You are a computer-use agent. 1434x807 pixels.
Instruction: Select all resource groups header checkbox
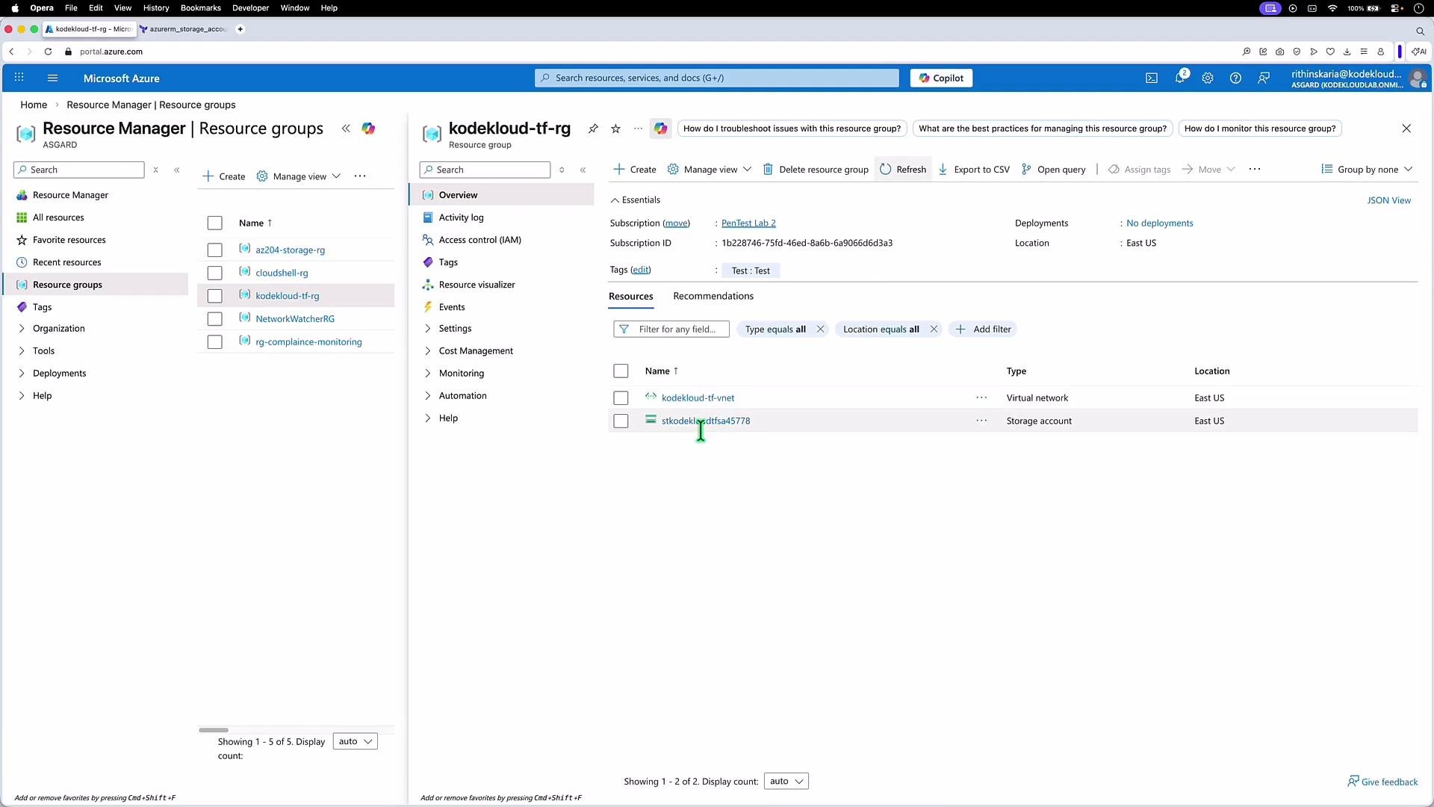214,223
